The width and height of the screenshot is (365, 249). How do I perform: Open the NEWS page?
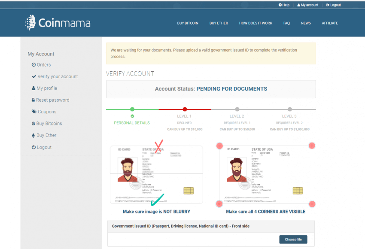(306, 23)
